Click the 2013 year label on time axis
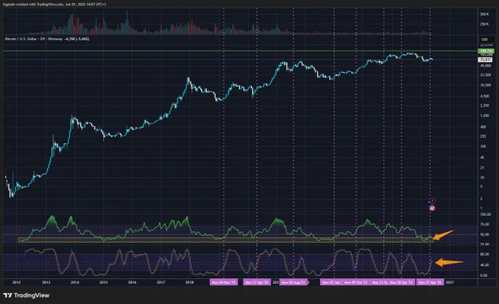The width and height of the screenshot is (499, 304). click(x=46, y=283)
